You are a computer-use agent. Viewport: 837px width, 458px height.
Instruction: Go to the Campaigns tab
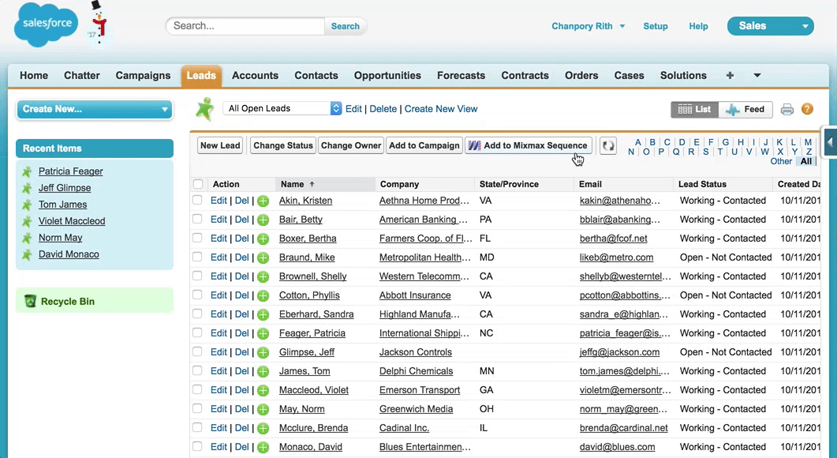click(143, 75)
